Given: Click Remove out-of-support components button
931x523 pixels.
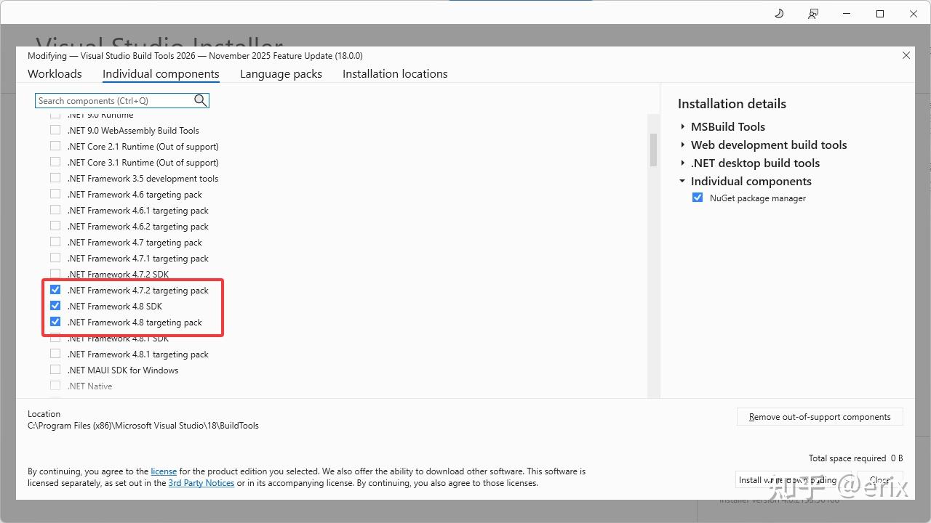Looking at the screenshot, I should pos(820,417).
